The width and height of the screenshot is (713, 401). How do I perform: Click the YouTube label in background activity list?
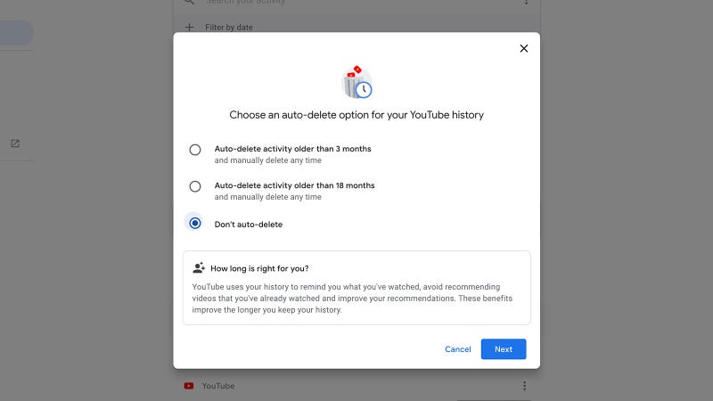click(218, 386)
